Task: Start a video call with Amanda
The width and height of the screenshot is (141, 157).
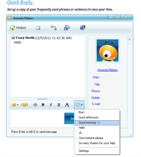Action: click(67, 28)
